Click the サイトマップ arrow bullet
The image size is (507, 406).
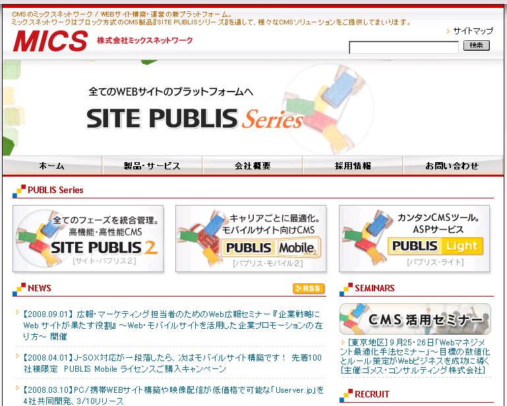(448, 32)
